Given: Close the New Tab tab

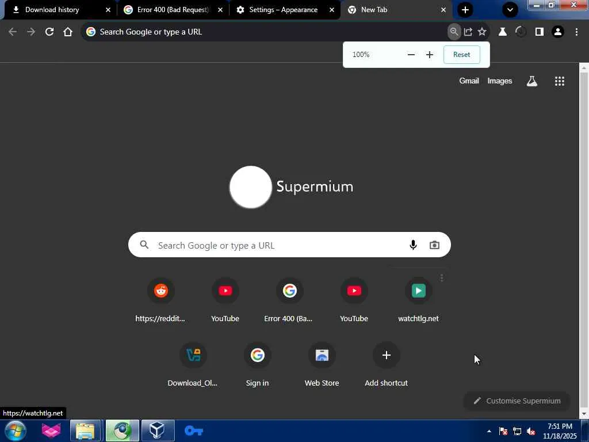Looking at the screenshot, I should 443,10.
